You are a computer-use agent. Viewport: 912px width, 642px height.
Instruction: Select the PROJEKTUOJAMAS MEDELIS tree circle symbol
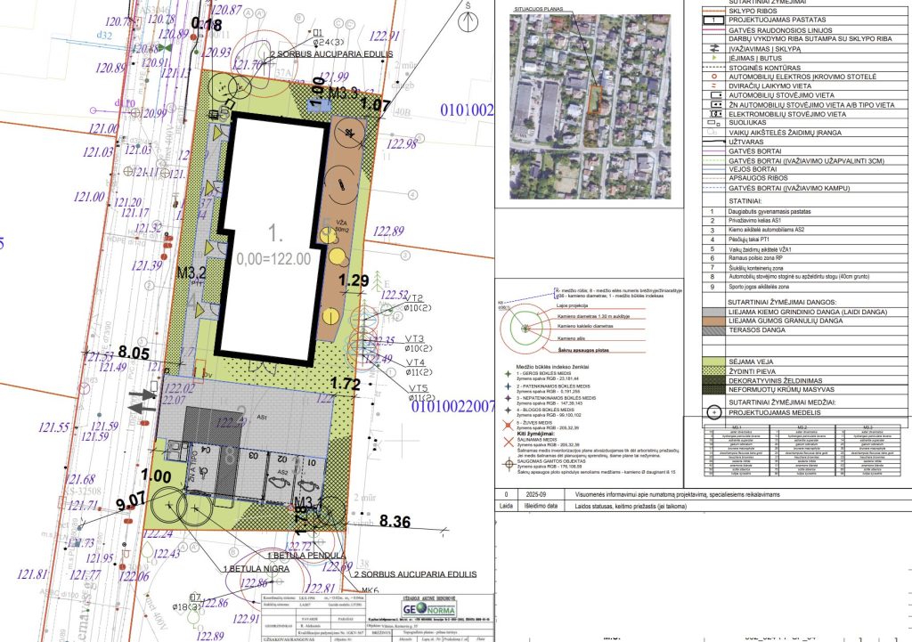(713, 412)
